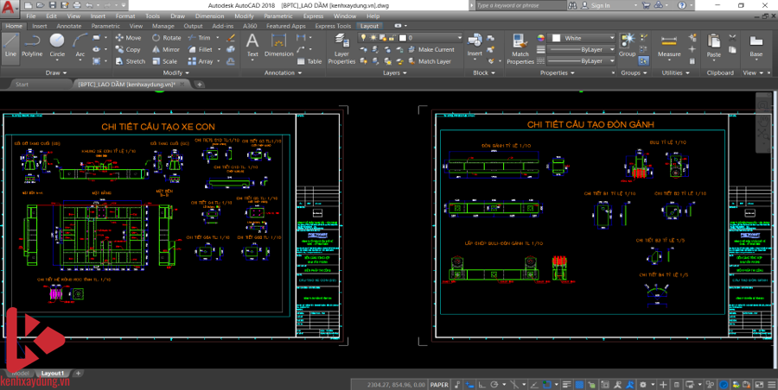Open the White object color dropdown
The image size is (778, 390).
coord(583,38)
